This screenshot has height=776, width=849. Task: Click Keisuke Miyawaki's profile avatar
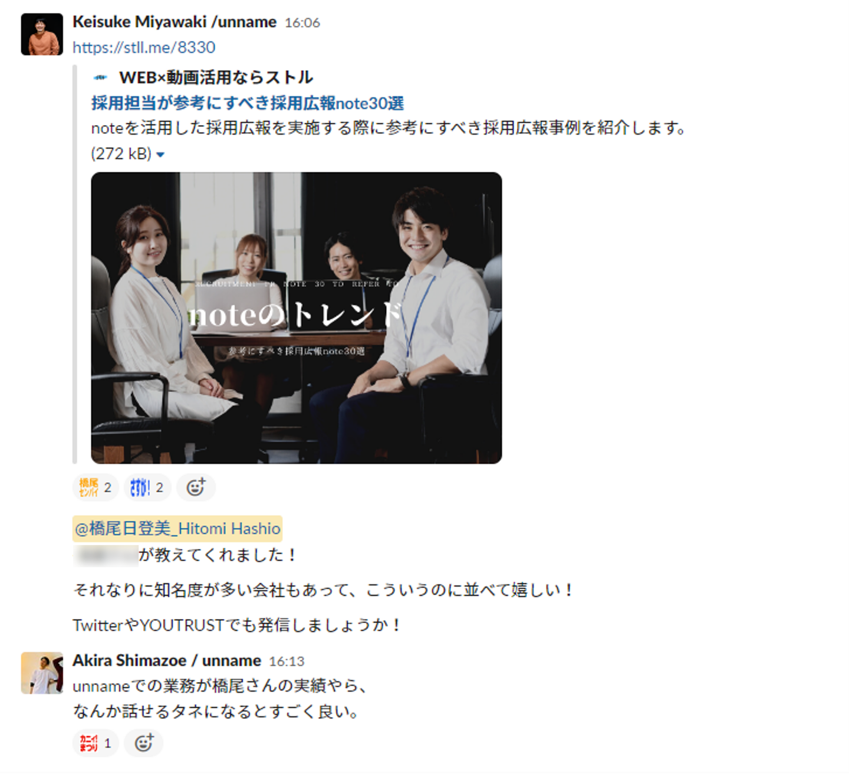42,34
